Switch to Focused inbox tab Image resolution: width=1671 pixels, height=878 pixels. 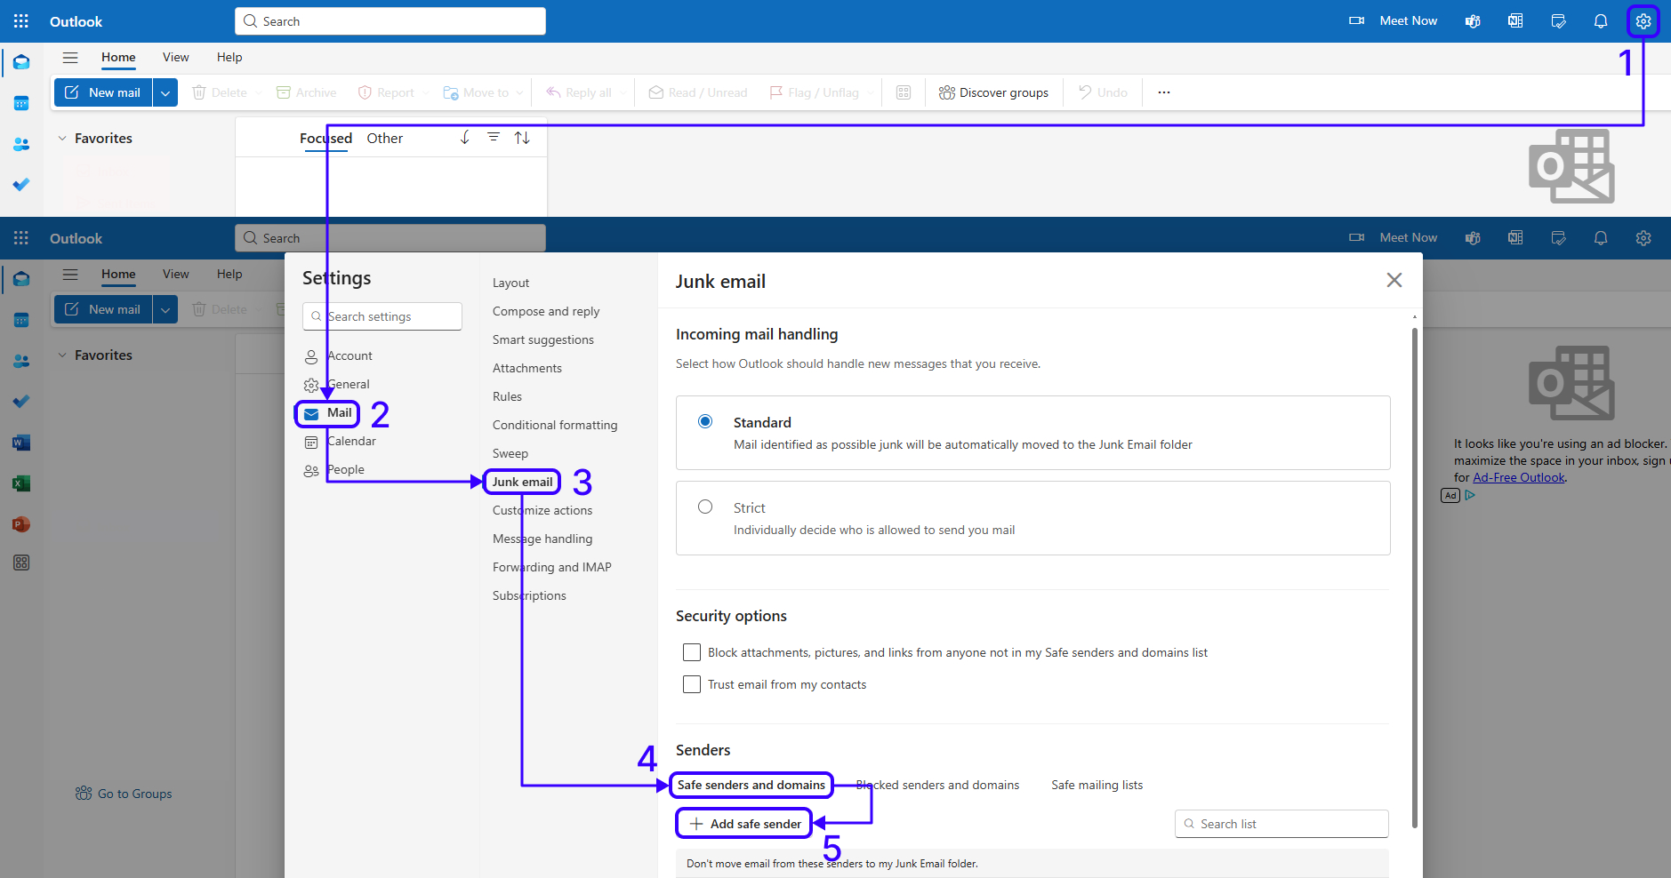click(325, 139)
